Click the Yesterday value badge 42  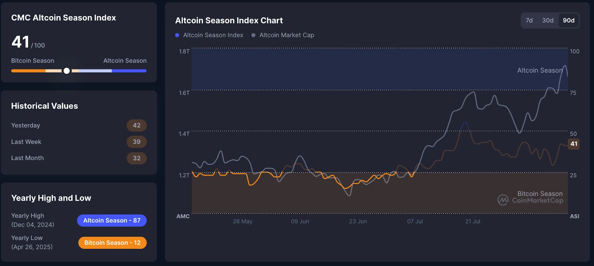click(137, 125)
